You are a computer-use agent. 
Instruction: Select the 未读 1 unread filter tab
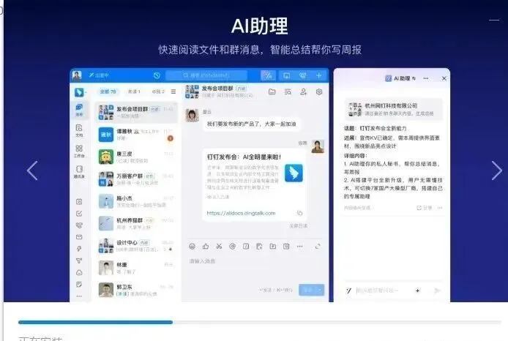(x=134, y=91)
